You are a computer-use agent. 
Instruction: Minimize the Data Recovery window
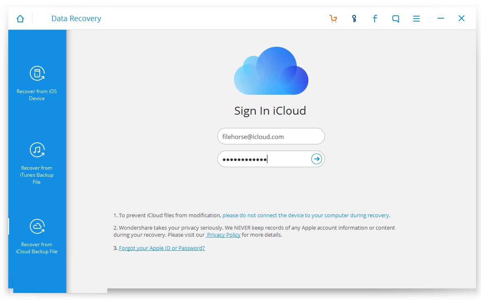point(441,18)
